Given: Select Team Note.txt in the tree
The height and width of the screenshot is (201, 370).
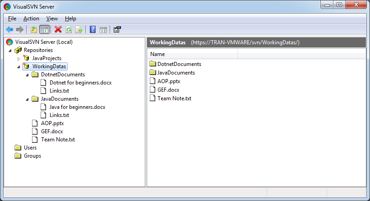Looking at the screenshot, I should coord(58,140).
